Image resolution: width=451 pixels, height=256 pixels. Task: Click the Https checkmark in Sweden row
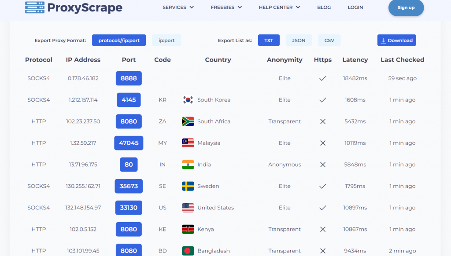pos(323,186)
